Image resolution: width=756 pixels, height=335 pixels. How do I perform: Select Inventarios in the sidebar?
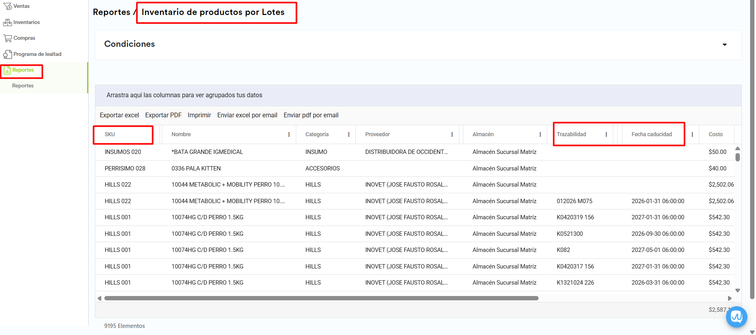coord(26,22)
